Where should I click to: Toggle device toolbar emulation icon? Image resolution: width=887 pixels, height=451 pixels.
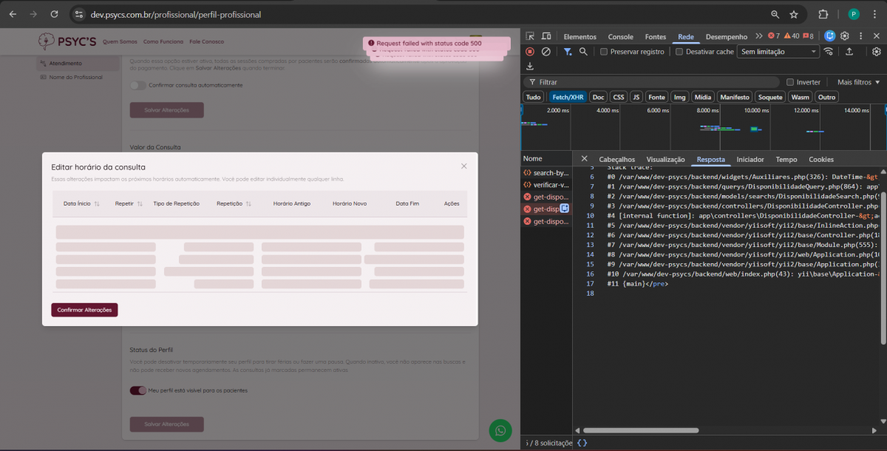click(546, 36)
